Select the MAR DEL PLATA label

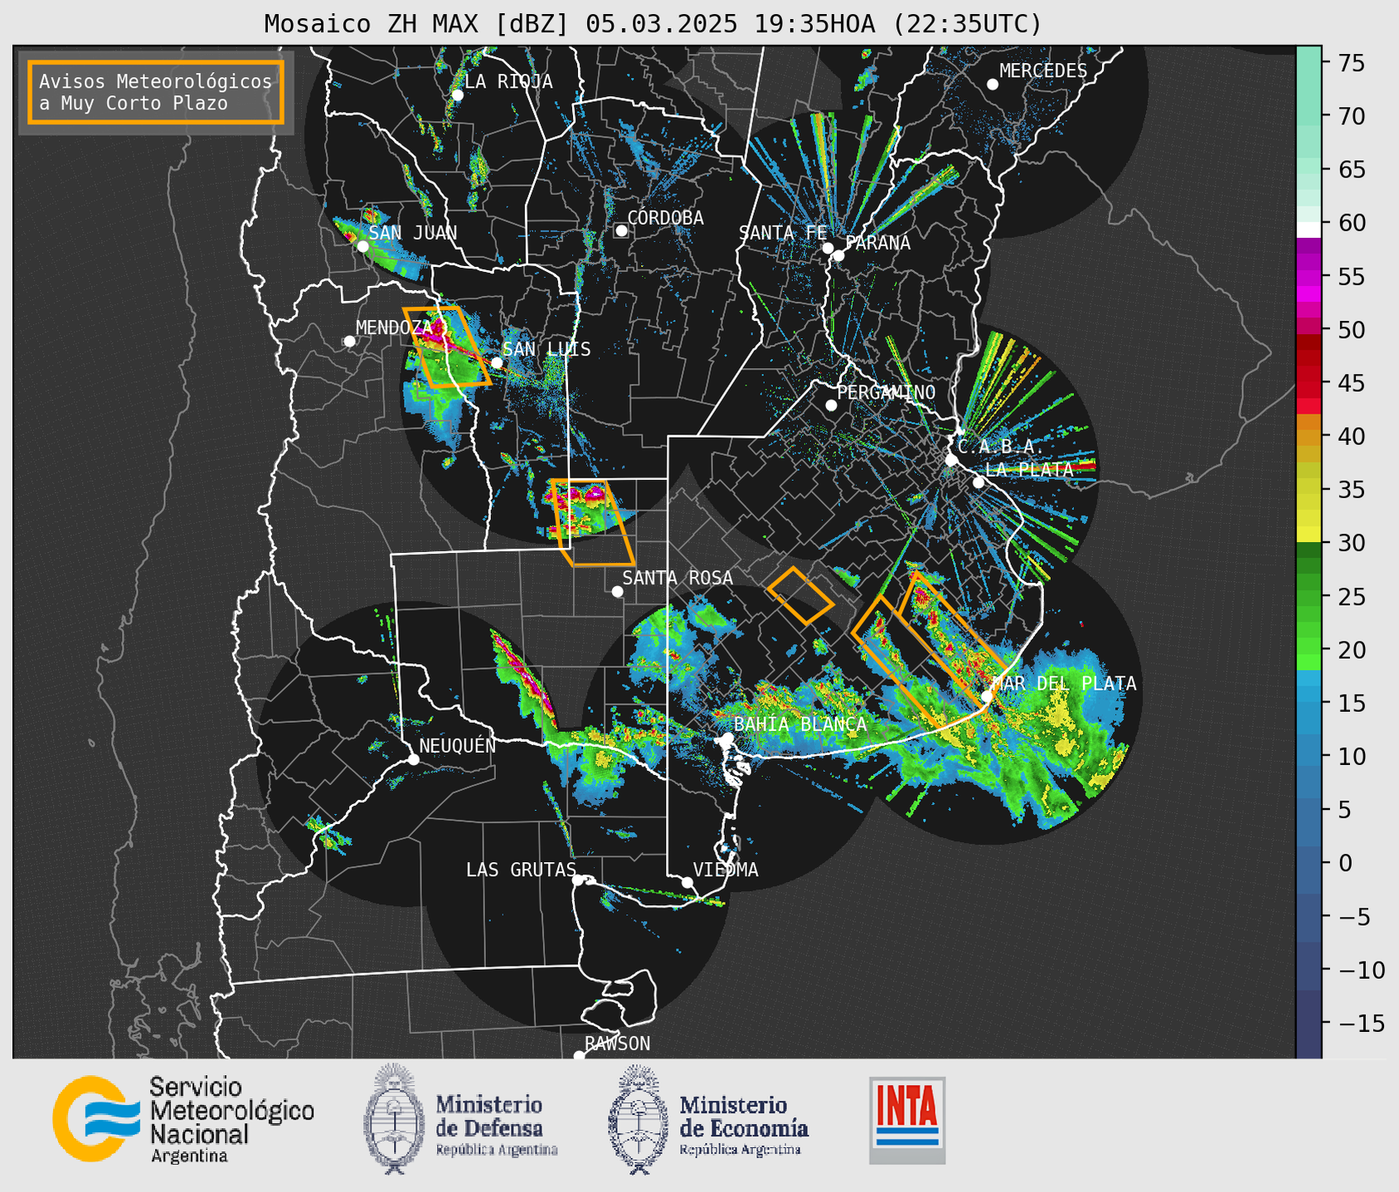[1064, 684]
